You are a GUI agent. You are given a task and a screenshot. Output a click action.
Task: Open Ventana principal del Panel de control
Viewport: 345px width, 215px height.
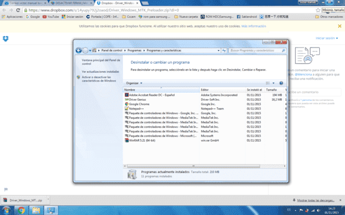click(x=101, y=62)
